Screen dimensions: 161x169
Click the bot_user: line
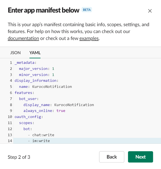pos(29,99)
